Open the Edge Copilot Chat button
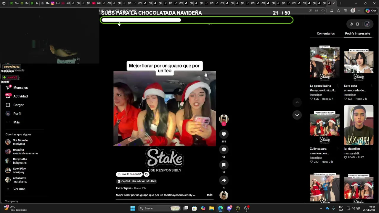Viewport: 379px width, 213px height. (371, 11)
